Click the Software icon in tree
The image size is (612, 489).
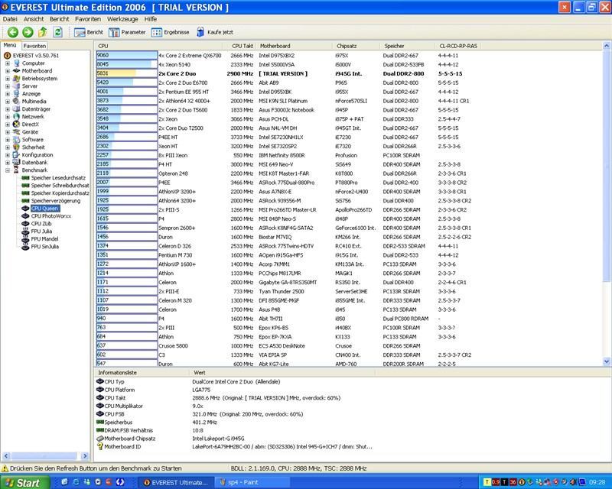16,140
